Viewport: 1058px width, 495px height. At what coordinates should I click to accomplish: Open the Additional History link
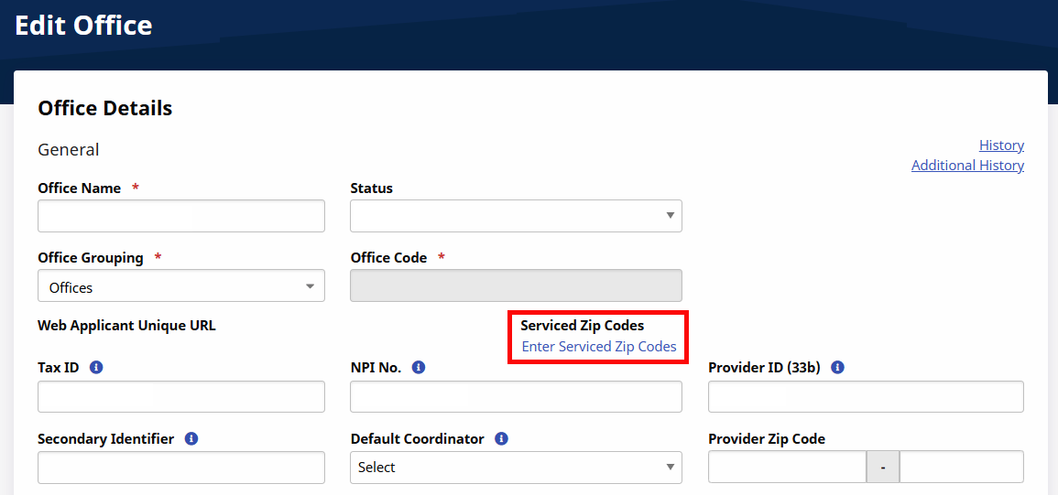[967, 166]
